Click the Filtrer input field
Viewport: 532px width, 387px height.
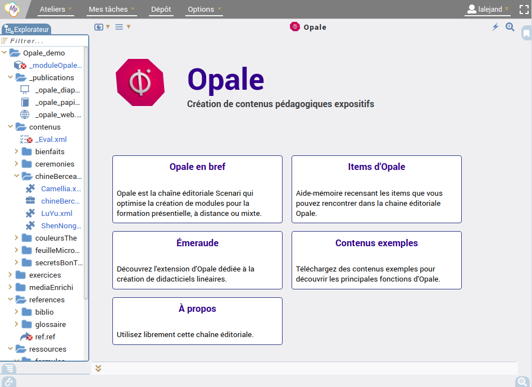(x=45, y=41)
